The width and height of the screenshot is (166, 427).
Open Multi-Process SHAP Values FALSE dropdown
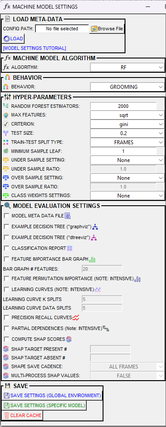(127, 376)
